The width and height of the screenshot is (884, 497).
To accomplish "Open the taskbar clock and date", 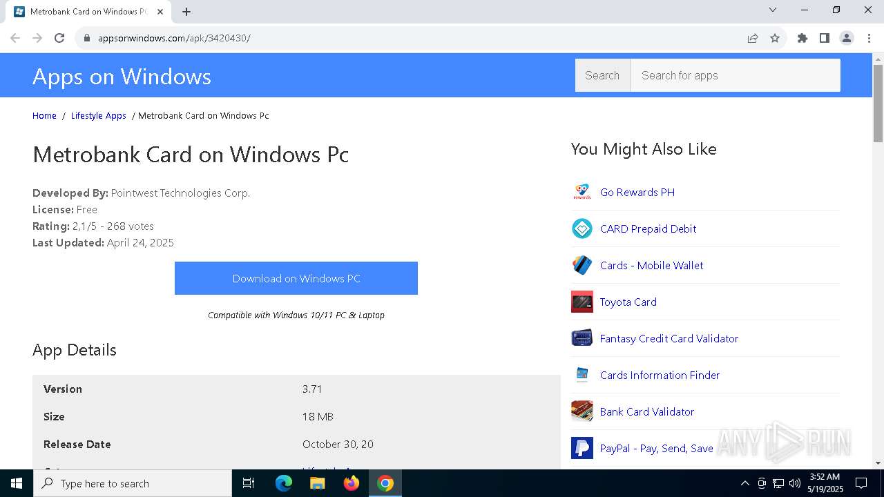I will coord(825,483).
